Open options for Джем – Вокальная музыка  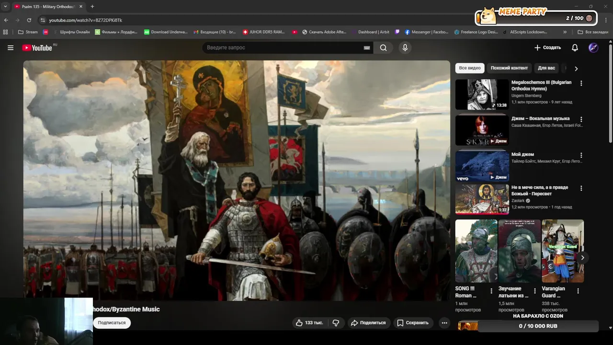(x=581, y=119)
